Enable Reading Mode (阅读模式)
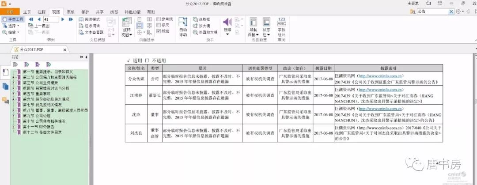This screenshot has height=185, width=477. pyautogui.click(x=89, y=19)
